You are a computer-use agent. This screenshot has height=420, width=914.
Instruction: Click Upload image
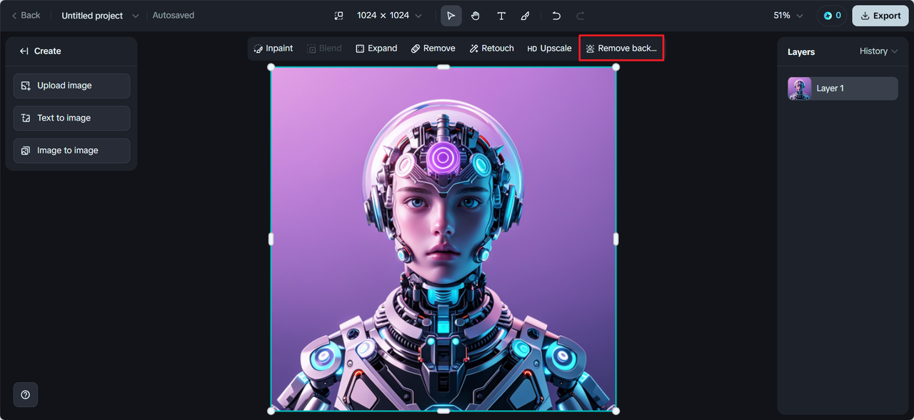click(x=71, y=86)
